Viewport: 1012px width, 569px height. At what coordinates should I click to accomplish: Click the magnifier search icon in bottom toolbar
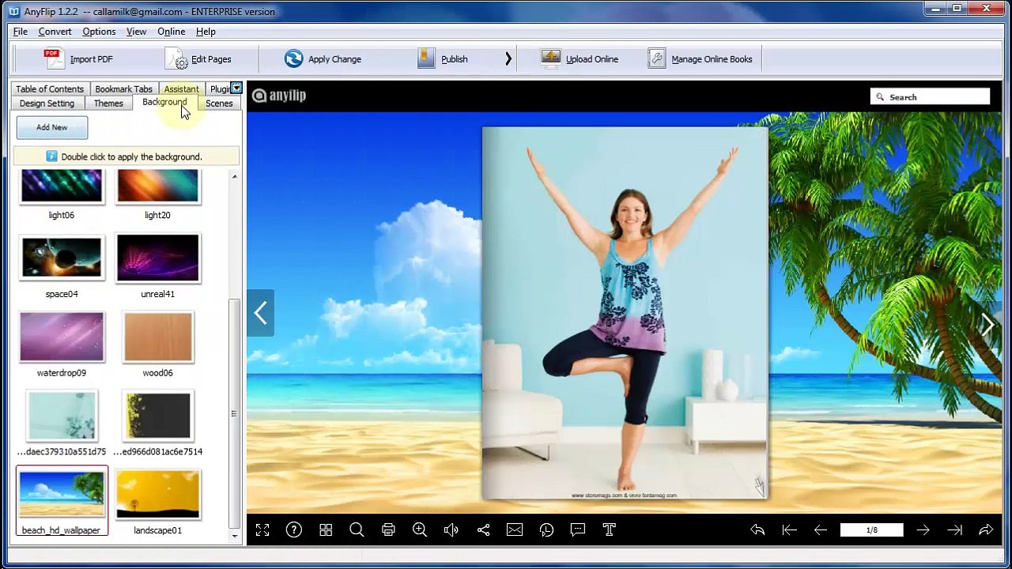click(x=357, y=530)
